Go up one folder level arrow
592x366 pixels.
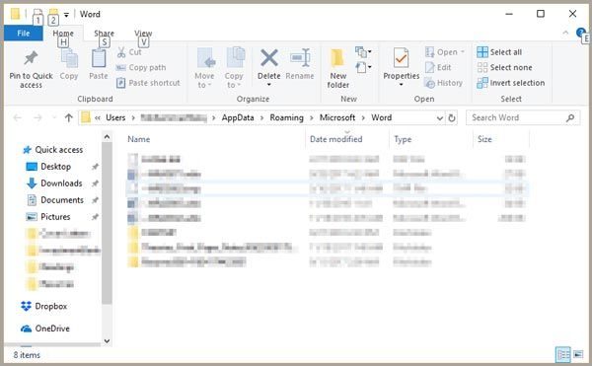click(x=68, y=117)
